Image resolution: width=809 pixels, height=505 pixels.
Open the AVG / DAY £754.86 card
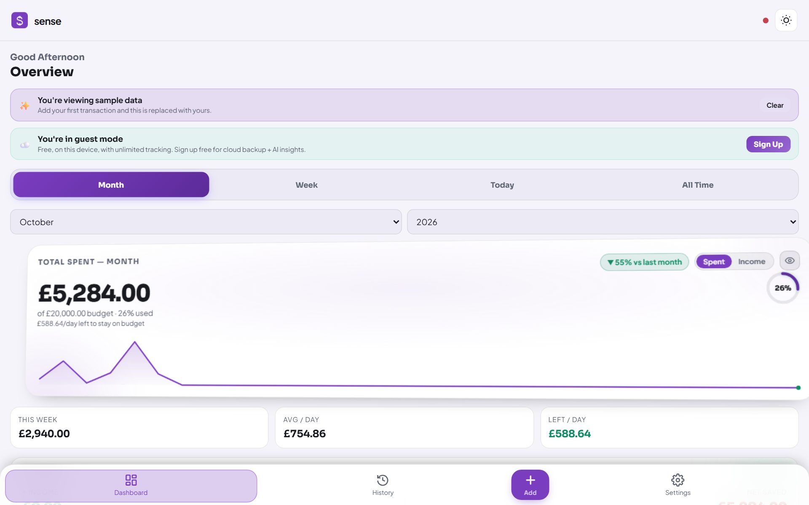click(x=404, y=428)
